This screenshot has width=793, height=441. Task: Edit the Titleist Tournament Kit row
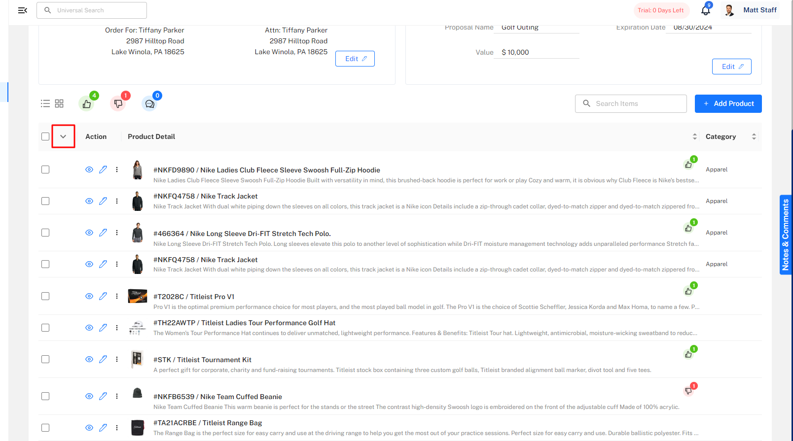click(x=103, y=359)
